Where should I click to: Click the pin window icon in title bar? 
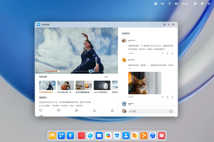(x=164, y=24)
